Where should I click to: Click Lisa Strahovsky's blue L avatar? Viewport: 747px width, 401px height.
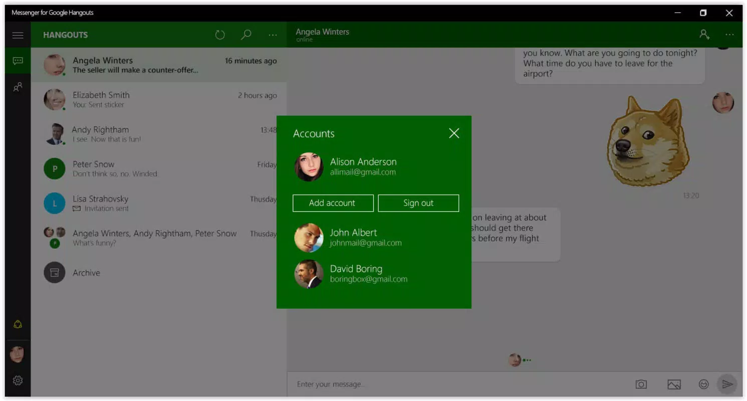55,204
